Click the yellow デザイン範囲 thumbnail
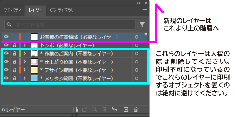 (x=34, y=70)
